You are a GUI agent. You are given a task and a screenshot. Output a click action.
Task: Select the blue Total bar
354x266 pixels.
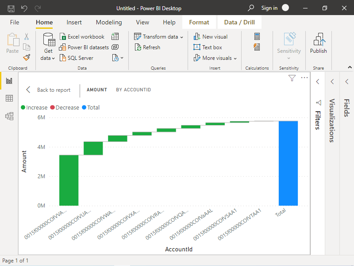click(289, 163)
